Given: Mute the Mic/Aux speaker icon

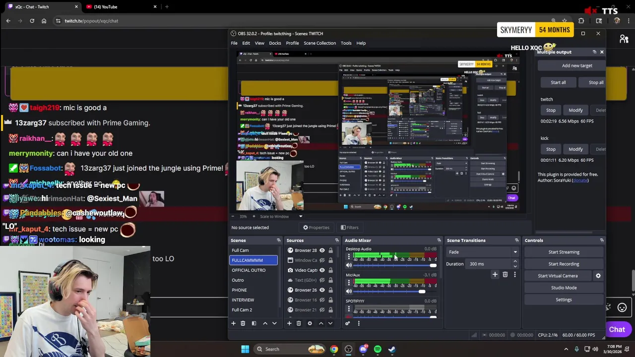Looking at the screenshot, I should pos(349,292).
